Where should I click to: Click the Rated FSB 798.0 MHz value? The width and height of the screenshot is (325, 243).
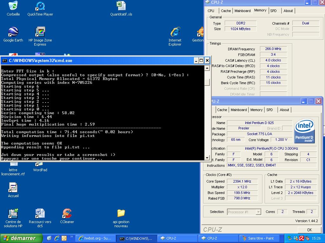click(x=242, y=198)
